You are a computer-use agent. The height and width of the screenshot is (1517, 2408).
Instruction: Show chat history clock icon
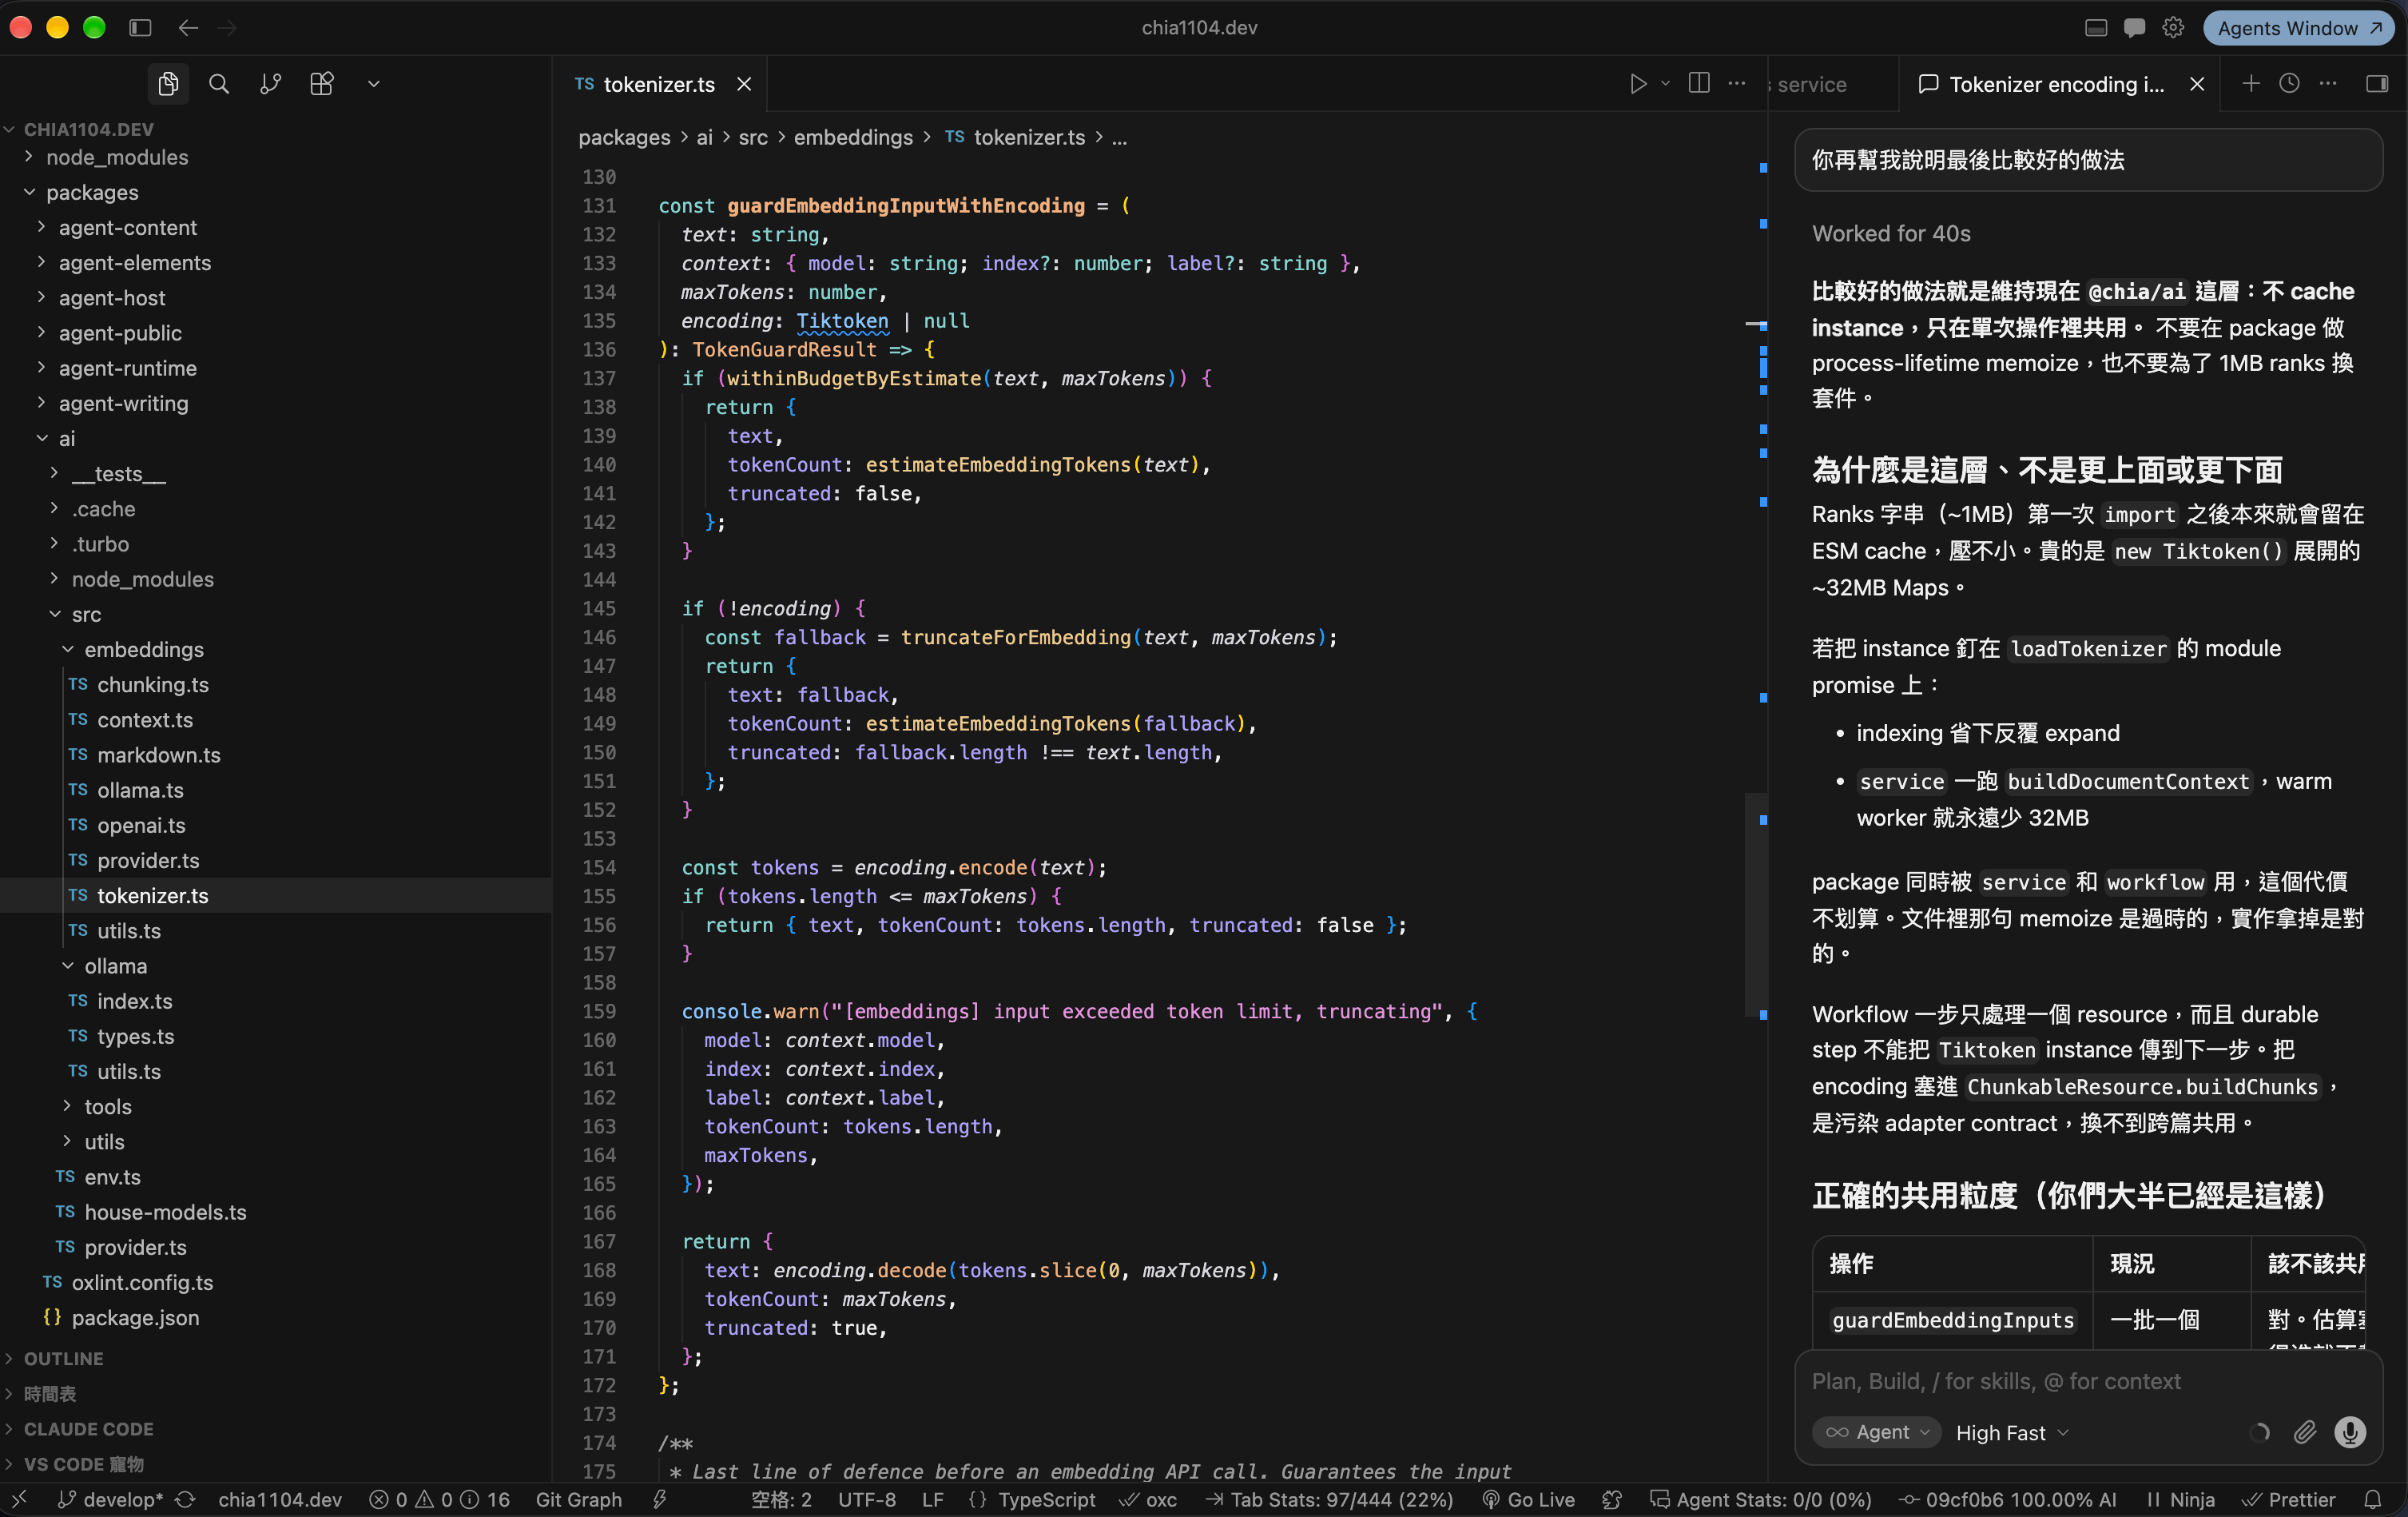click(2289, 83)
